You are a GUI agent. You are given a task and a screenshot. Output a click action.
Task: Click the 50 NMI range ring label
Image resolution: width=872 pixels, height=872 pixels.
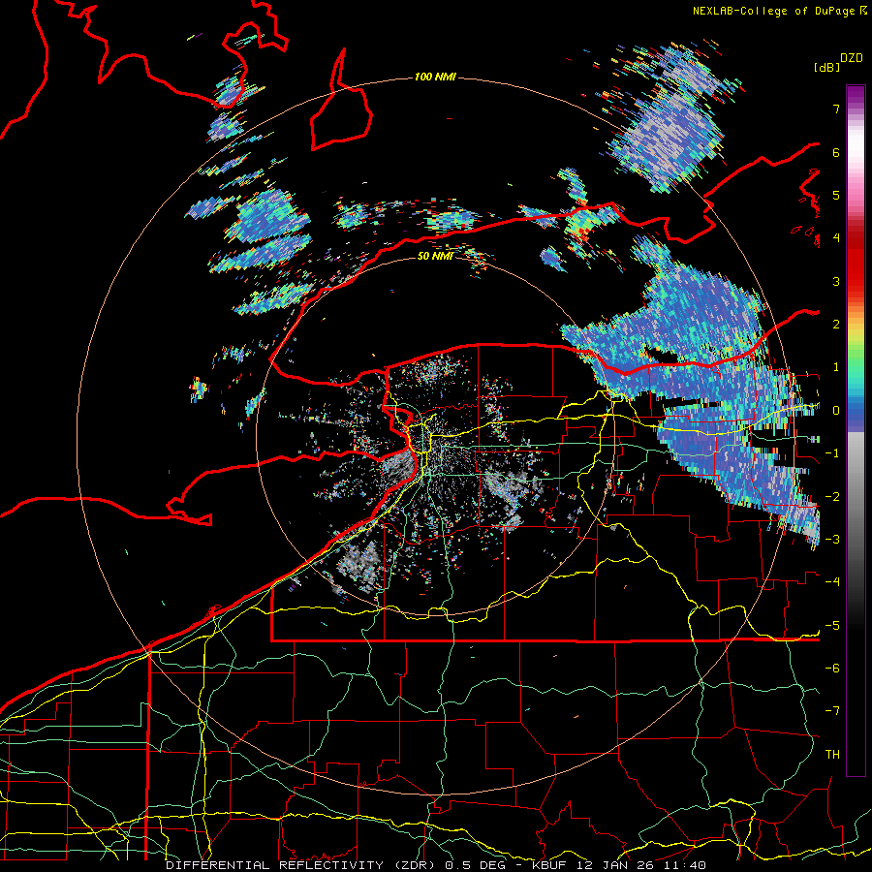pos(434,256)
